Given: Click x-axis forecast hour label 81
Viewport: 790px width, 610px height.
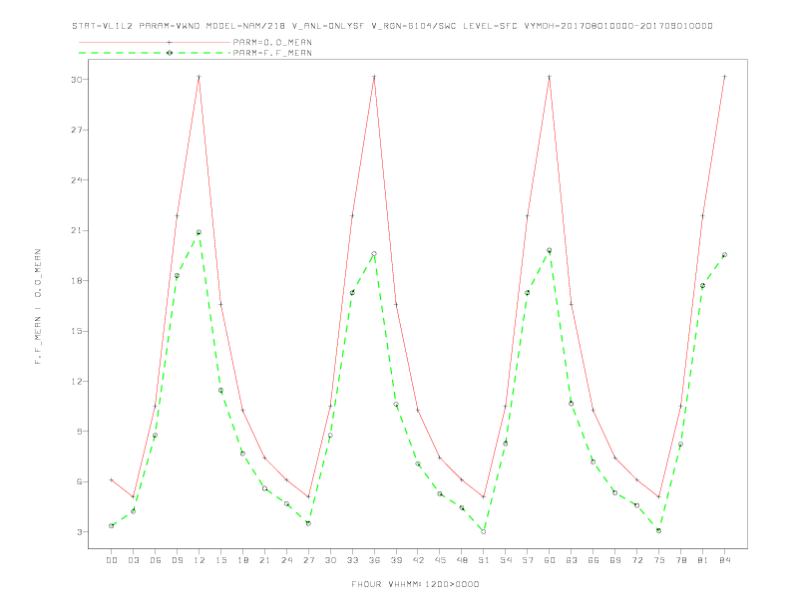Looking at the screenshot, I should [703, 560].
